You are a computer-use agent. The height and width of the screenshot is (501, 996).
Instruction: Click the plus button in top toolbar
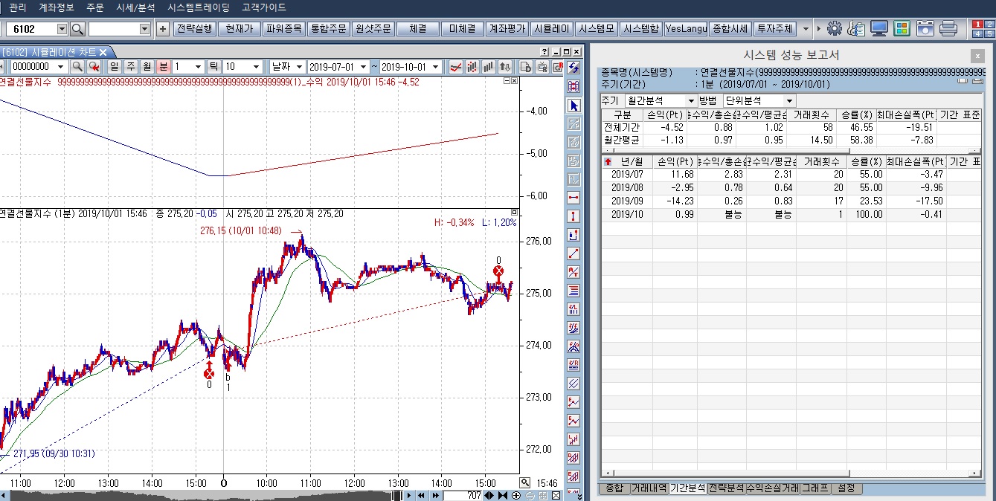[x=164, y=29]
